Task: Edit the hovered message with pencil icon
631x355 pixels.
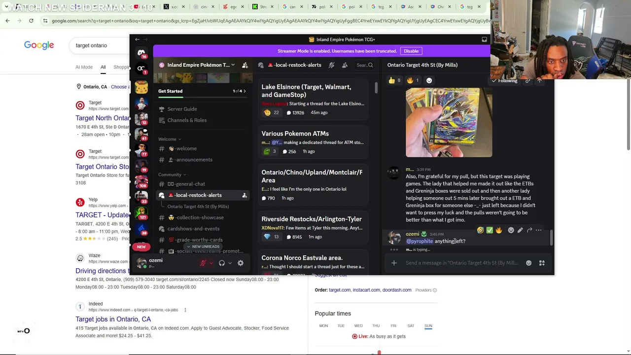Action: [x=520, y=230]
